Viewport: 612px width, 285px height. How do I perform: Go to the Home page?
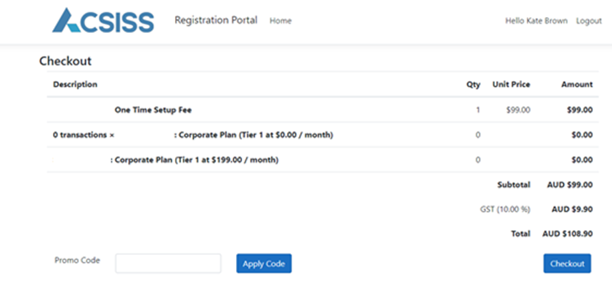tap(280, 21)
